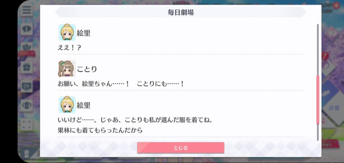The image size is (344, 163).
Task: Click the 毎日劇場 title header
Action: (180, 12)
